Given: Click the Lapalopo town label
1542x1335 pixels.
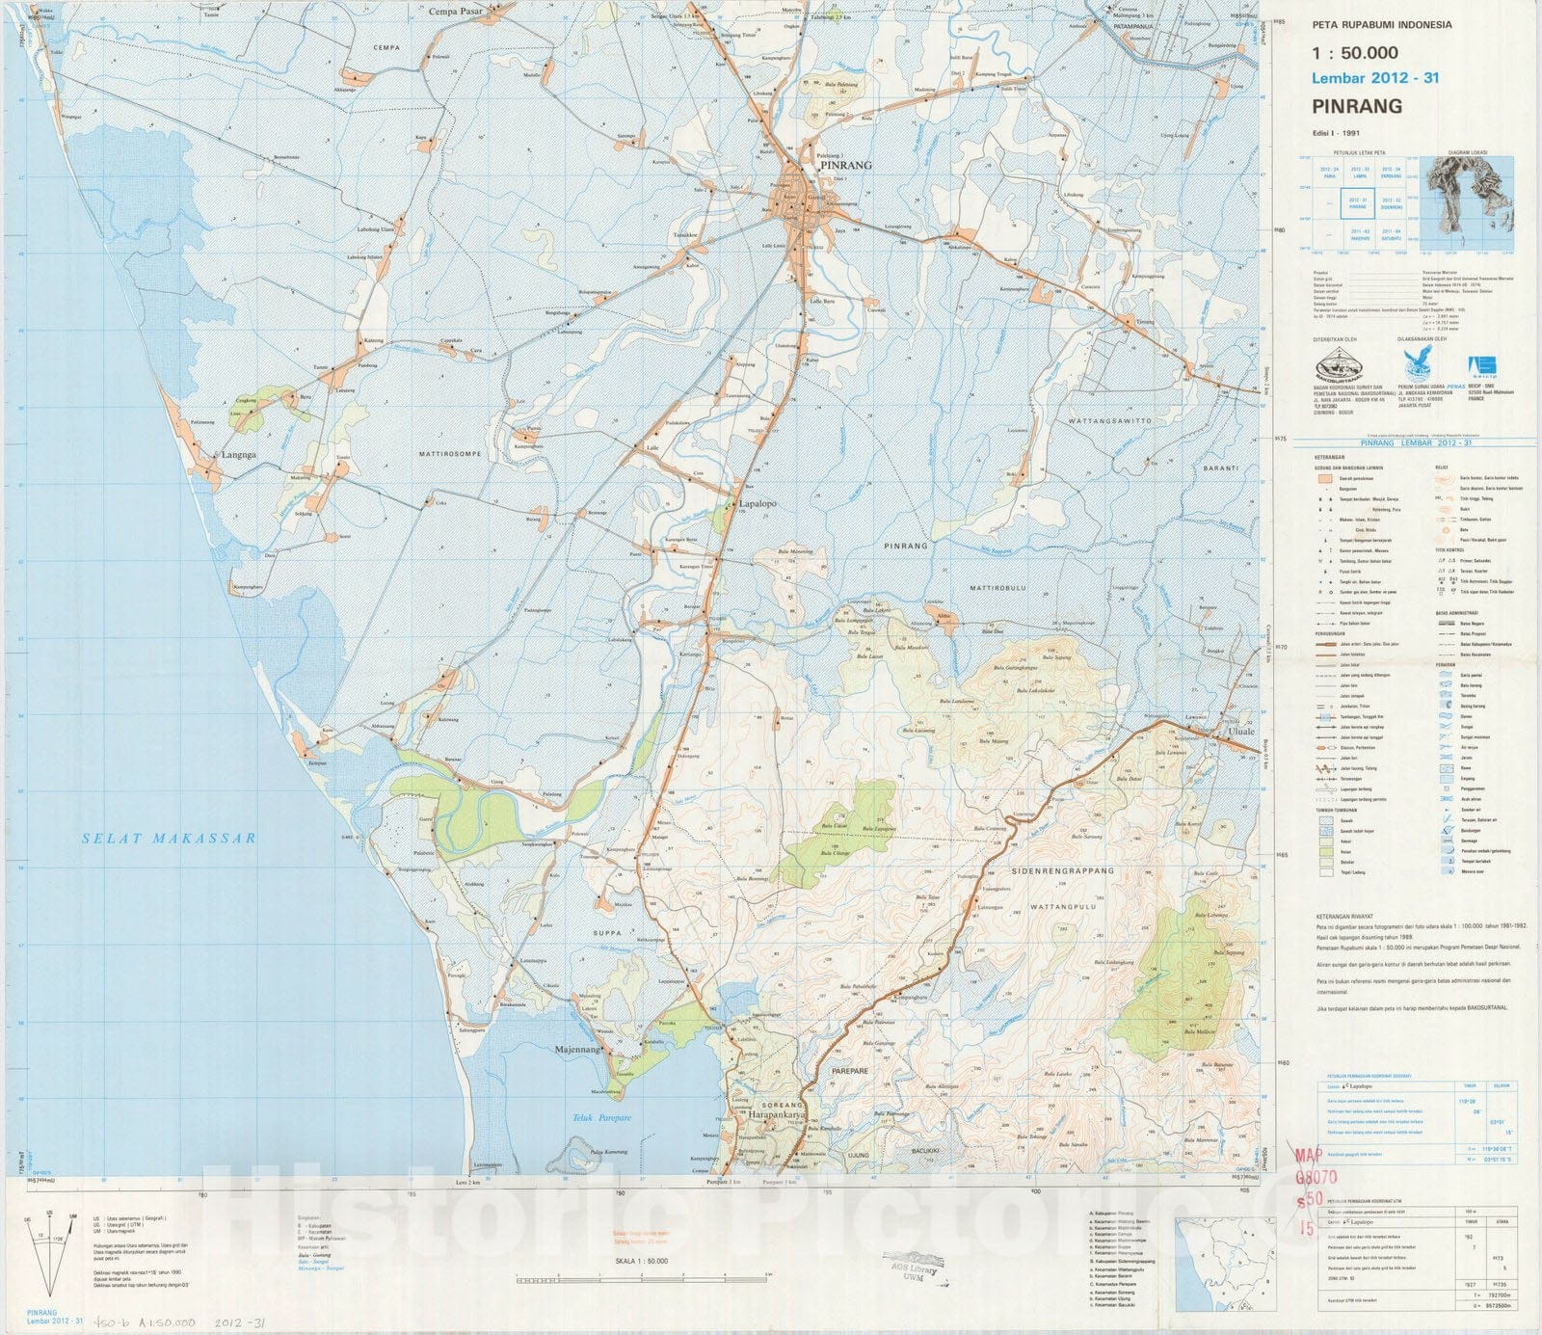Looking at the screenshot, I should tap(758, 504).
